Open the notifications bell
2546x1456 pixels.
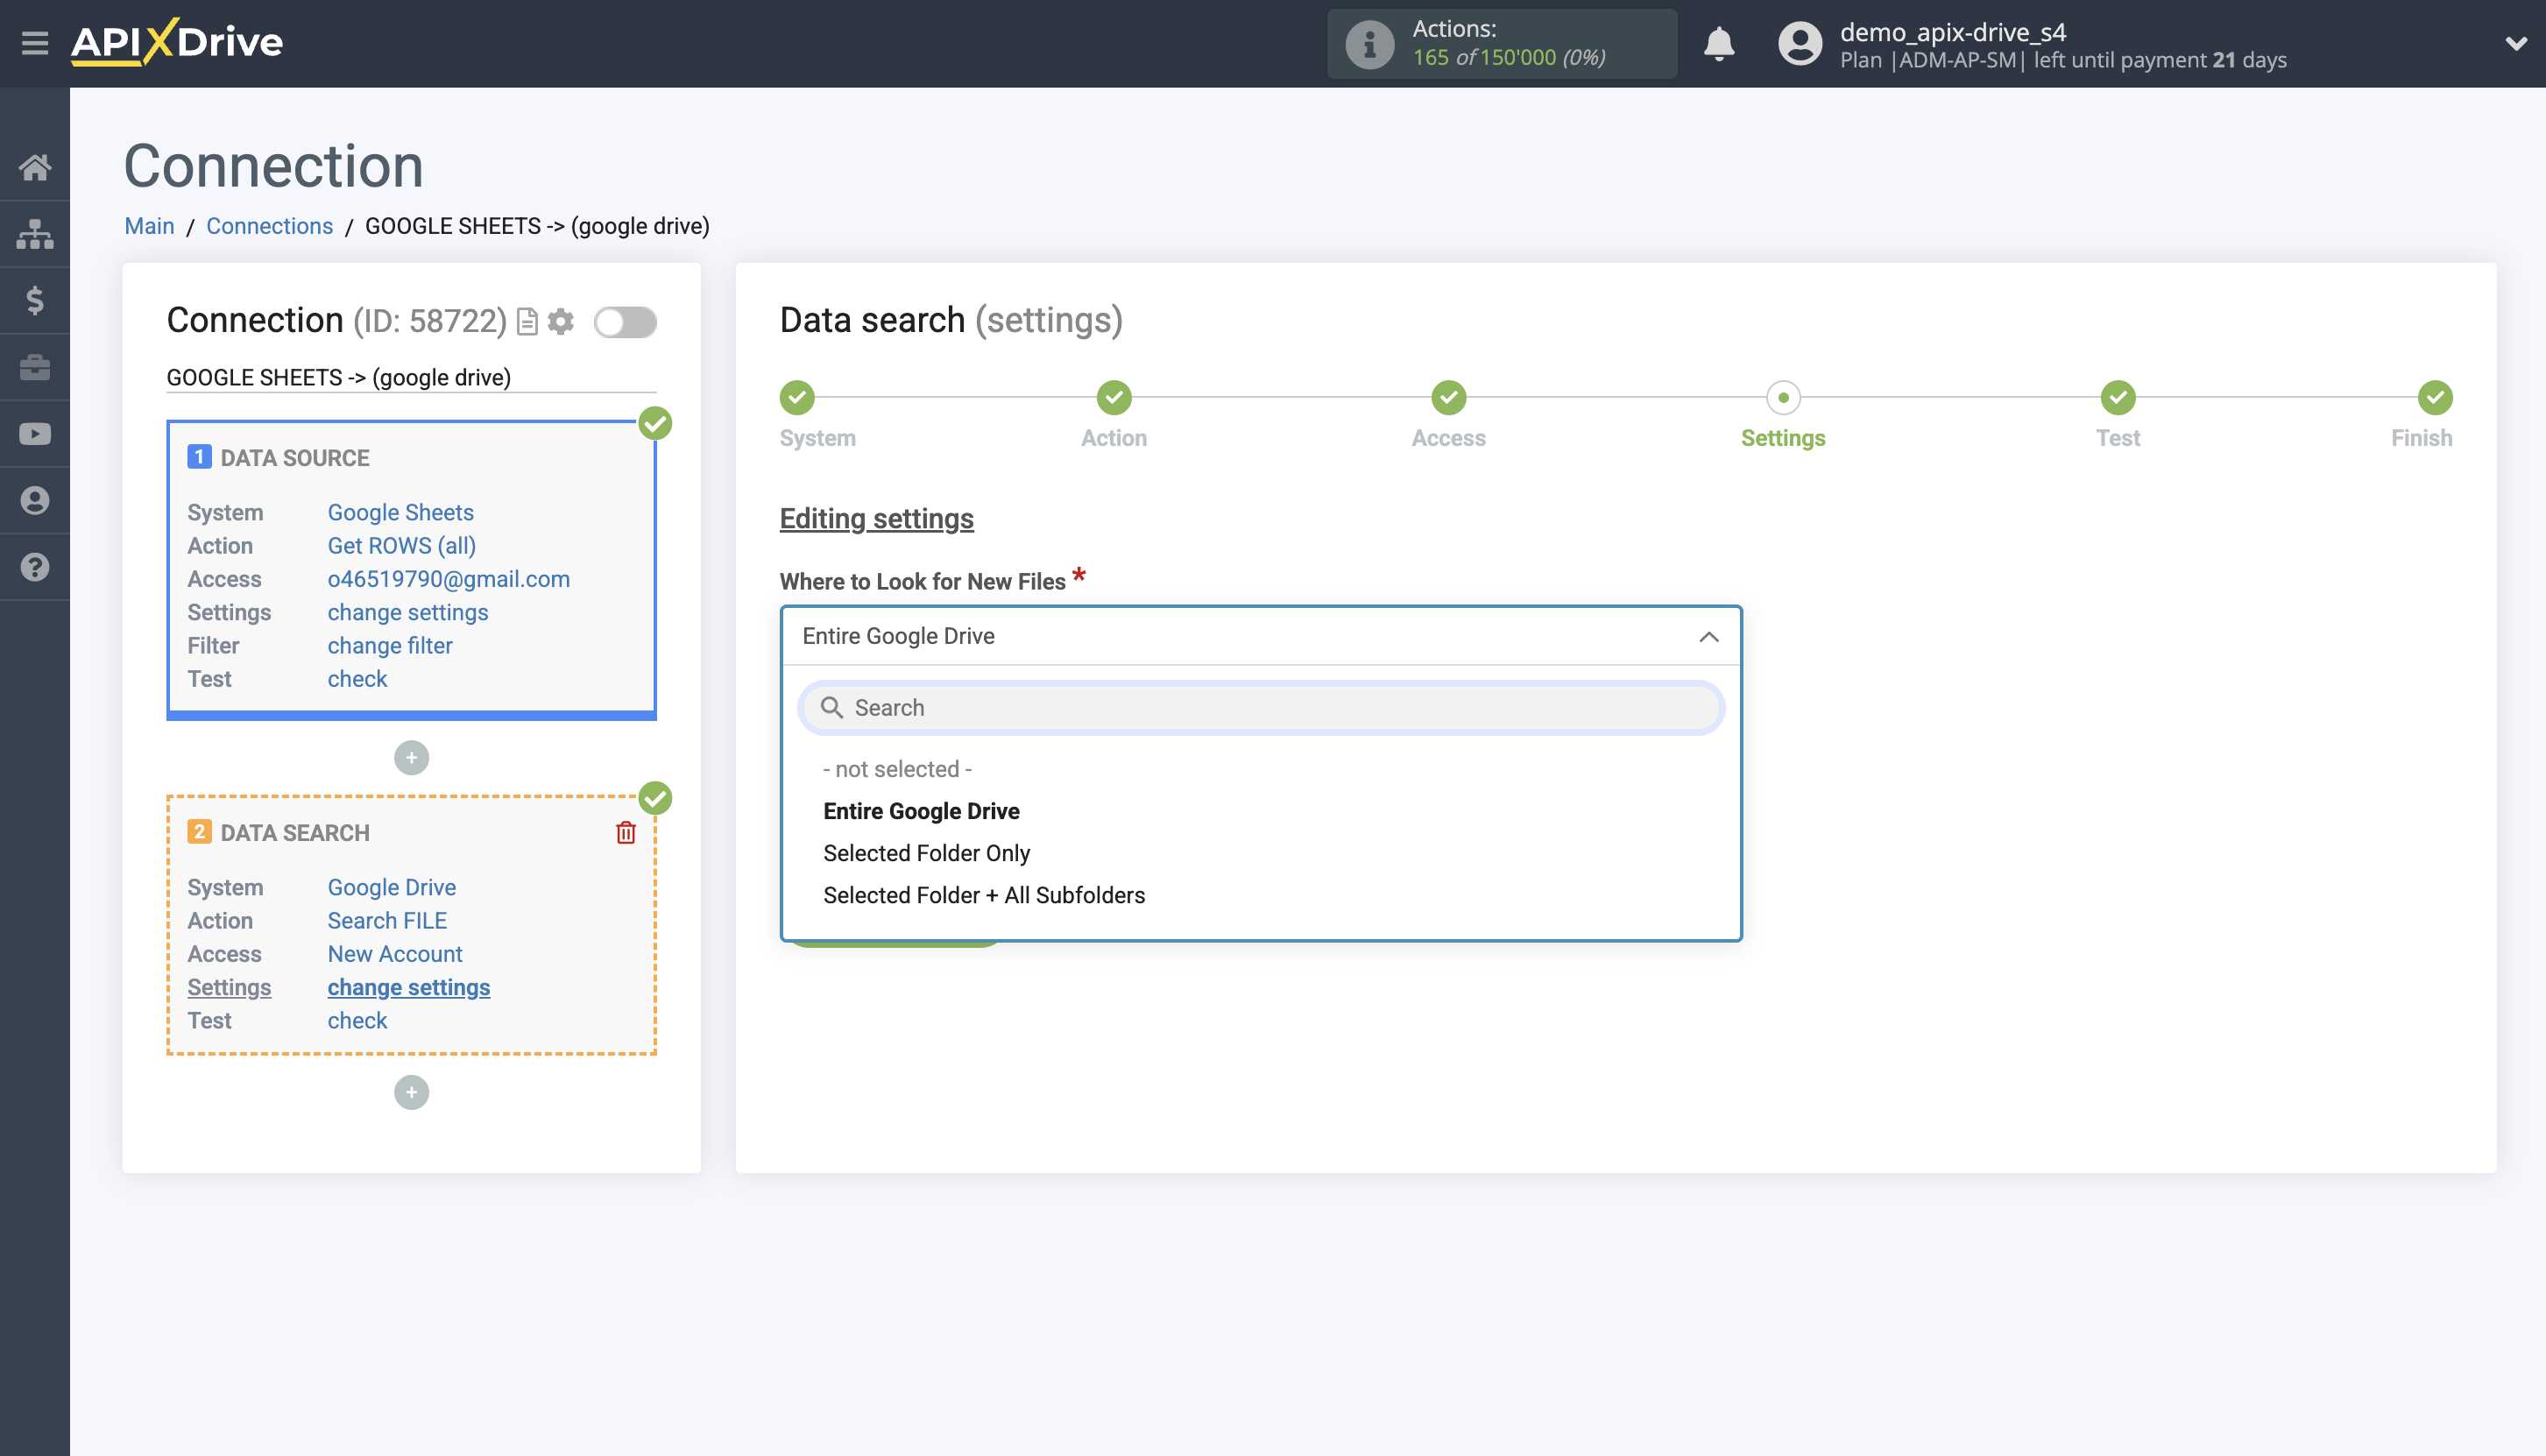1719,44
